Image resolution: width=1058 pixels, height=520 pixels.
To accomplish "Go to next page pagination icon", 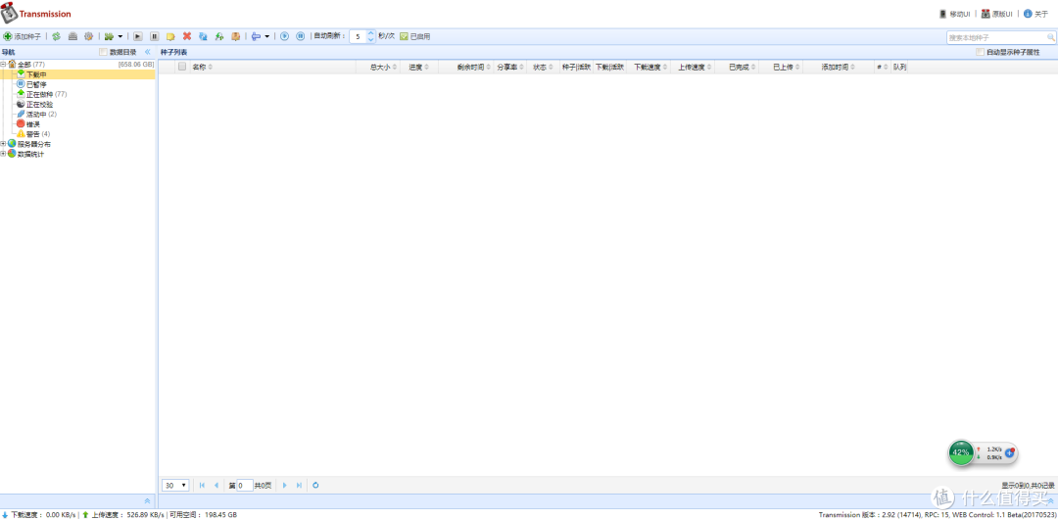I will pos(285,485).
